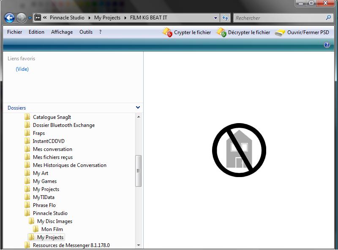This screenshot has width=338, height=250.
Task: Select Ressources de Messenger 8.1.178.0 folder
Action: coord(71,245)
